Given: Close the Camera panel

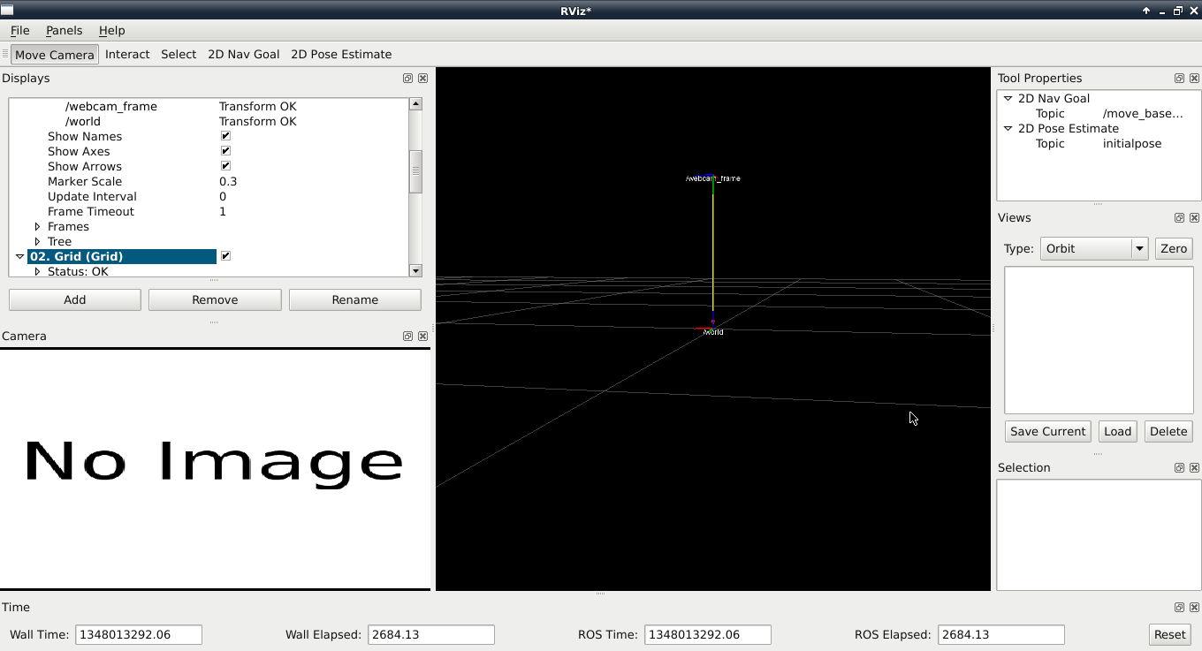Looking at the screenshot, I should [422, 337].
